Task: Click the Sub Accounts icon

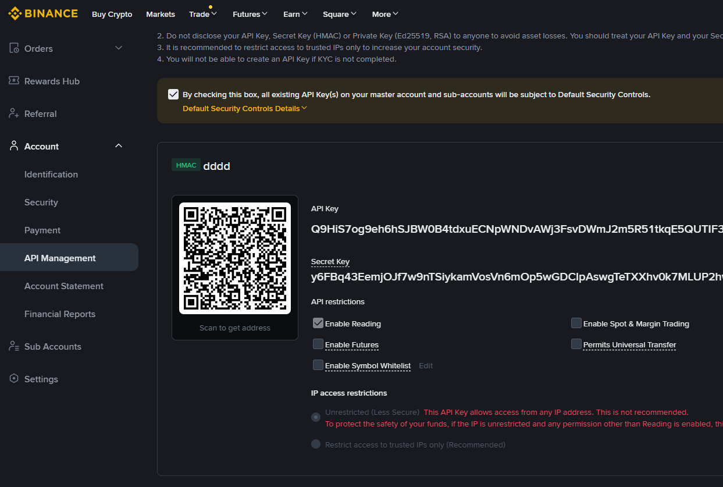Action: coord(15,346)
